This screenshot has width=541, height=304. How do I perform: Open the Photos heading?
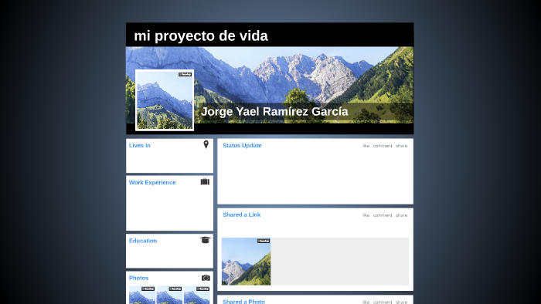(138, 278)
